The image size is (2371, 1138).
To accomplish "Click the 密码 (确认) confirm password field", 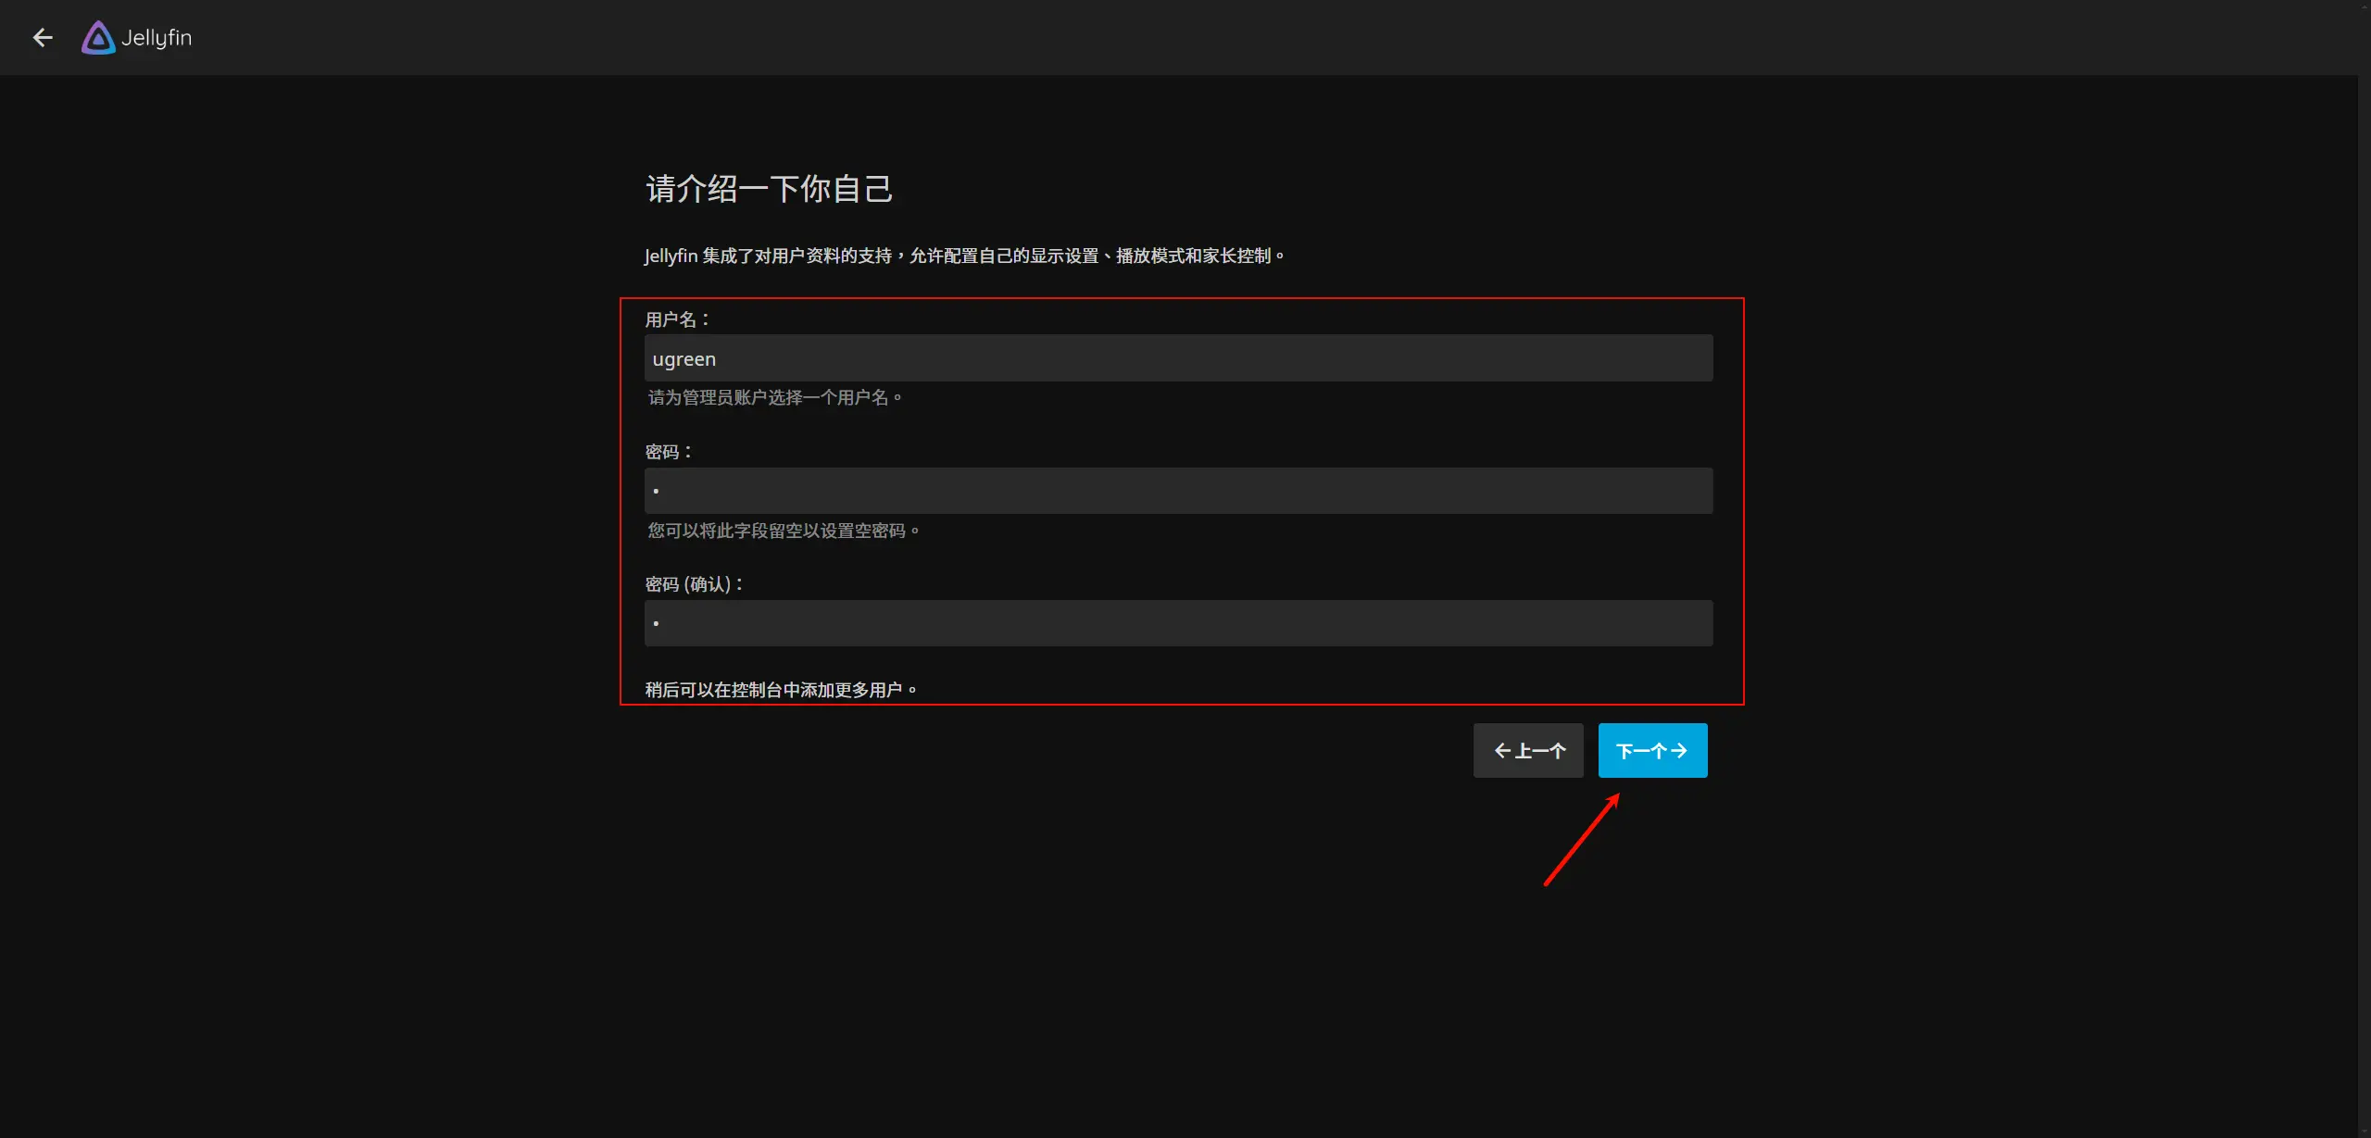I will tap(1178, 624).
